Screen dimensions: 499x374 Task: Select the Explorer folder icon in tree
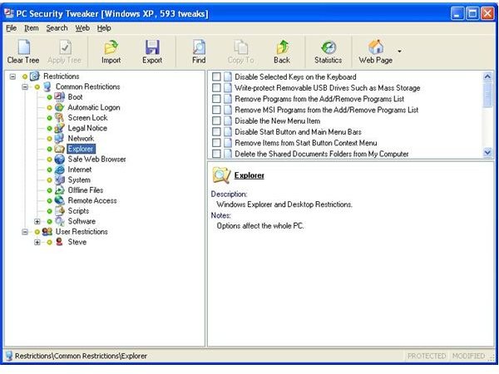[60, 149]
